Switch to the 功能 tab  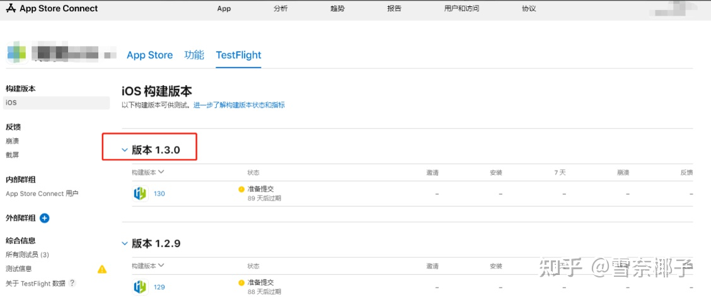194,55
